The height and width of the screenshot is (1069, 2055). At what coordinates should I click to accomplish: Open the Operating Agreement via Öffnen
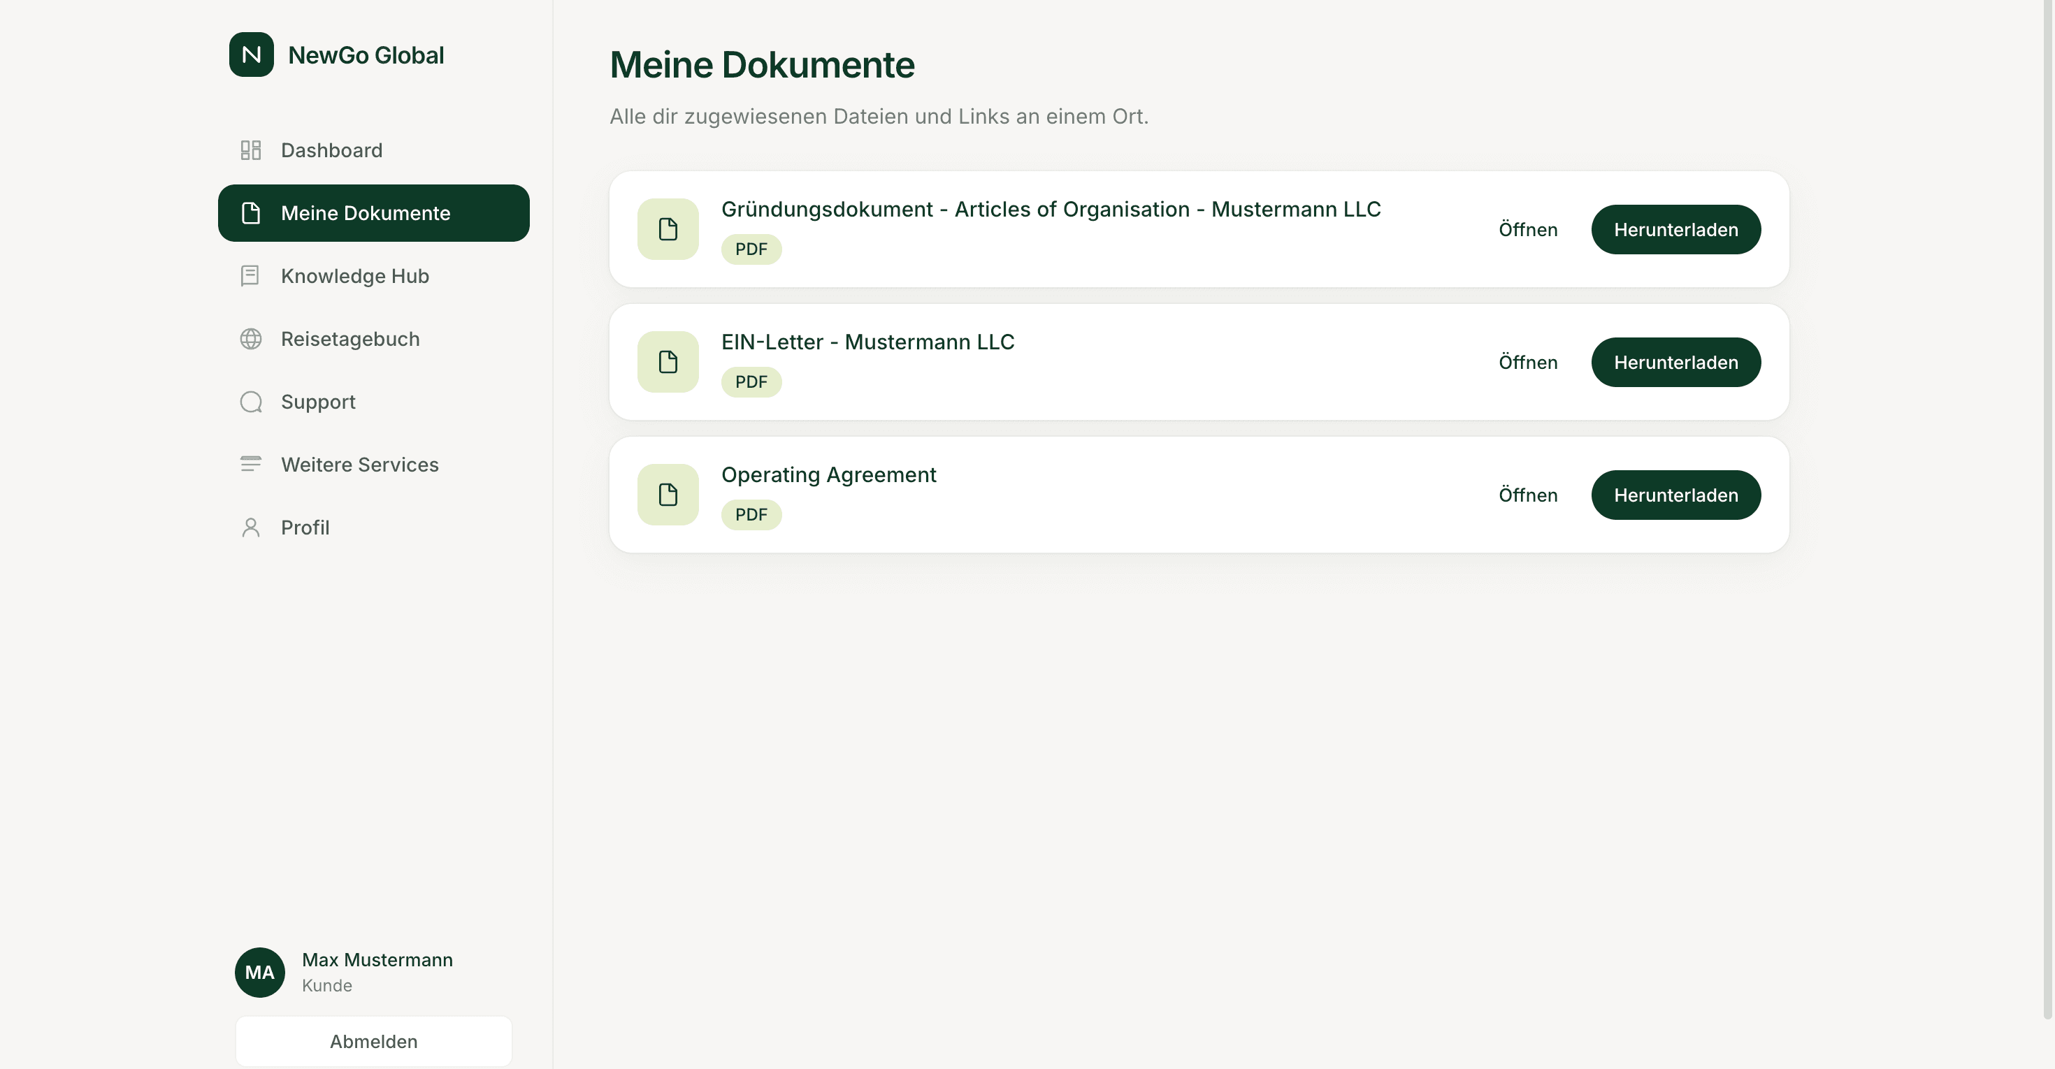click(x=1528, y=495)
